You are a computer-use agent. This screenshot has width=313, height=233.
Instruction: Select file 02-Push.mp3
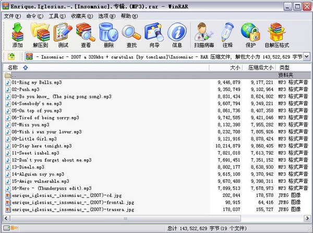click(x=26, y=89)
